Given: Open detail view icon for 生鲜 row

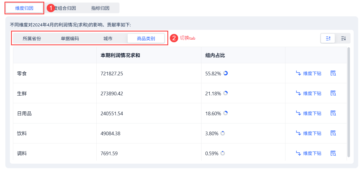Looking at the screenshot, I should pos(333,93).
